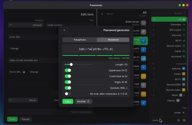The height and width of the screenshot is (125, 192).
Task: Lock the password vault
Action: (155, 120)
